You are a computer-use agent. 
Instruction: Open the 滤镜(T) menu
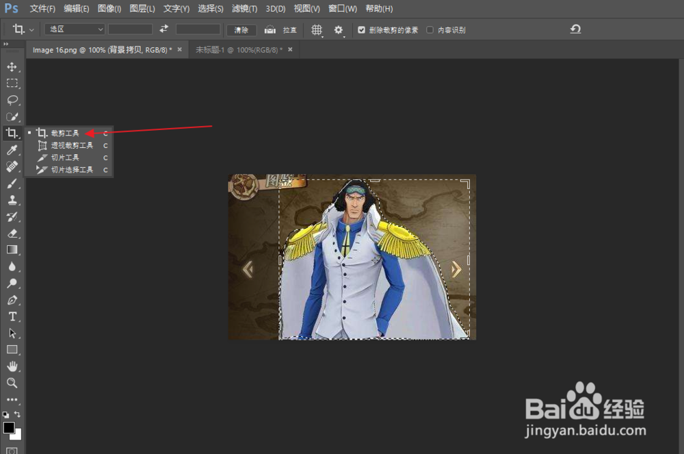244,9
